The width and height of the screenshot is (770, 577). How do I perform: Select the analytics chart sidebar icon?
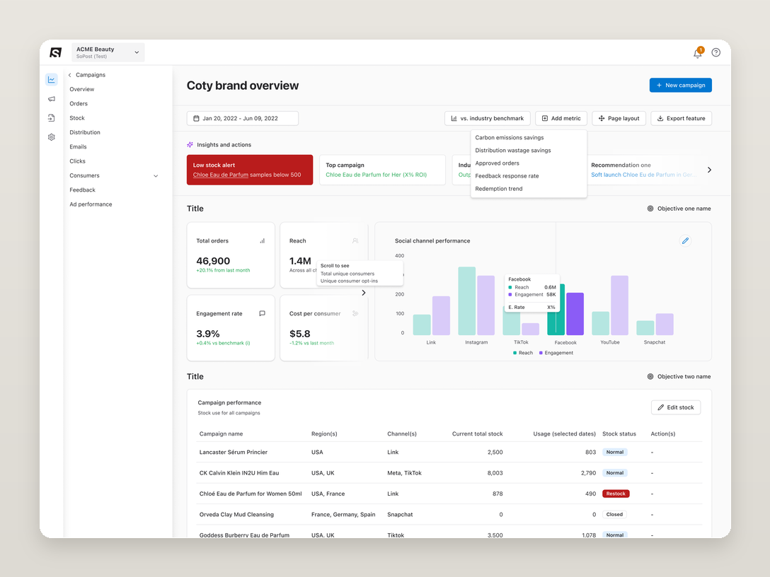click(52, 79)
